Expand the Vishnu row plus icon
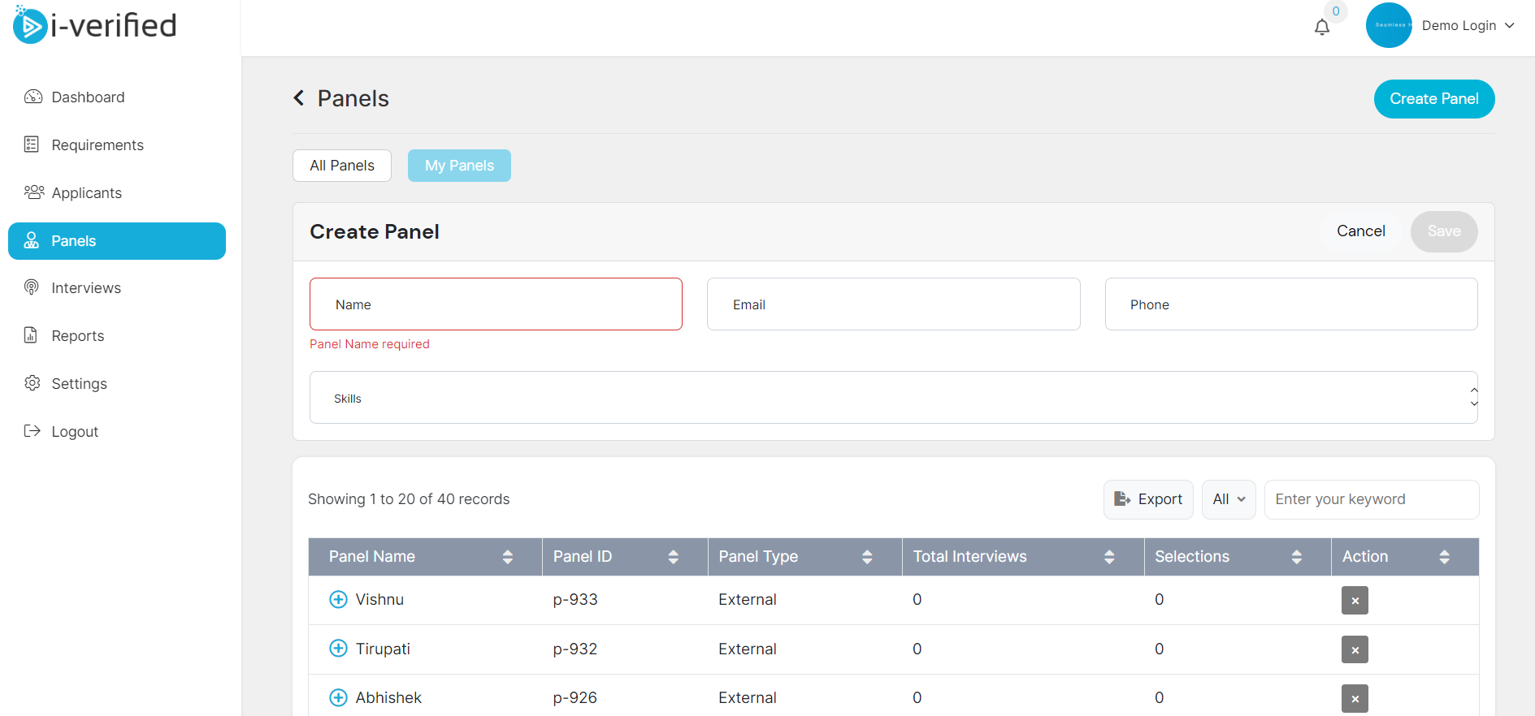The width and height of the screenshot is (1535, 716). click(338, 600)
